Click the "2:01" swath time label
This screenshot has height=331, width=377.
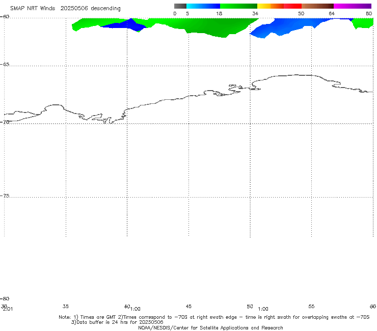pyautogui.click(x=8, y=309)
